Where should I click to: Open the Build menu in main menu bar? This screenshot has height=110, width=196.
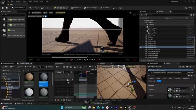(x=30, y=1)
